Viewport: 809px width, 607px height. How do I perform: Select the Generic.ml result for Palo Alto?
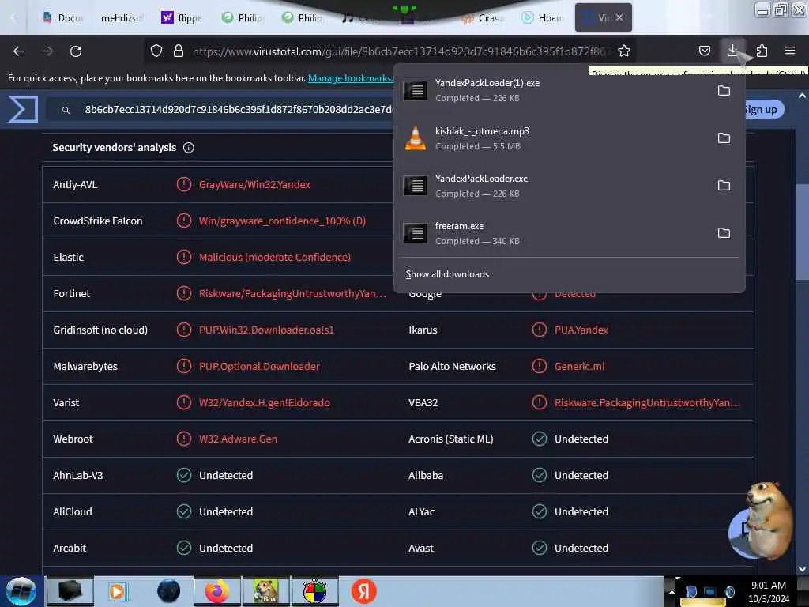point(579,367)
